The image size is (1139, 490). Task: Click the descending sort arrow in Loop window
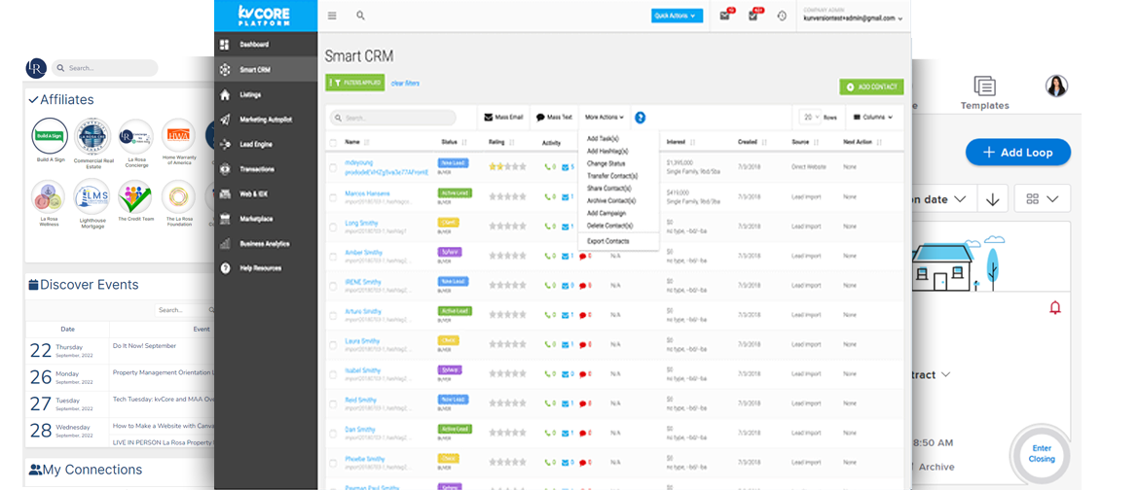(x=993, y=199)
